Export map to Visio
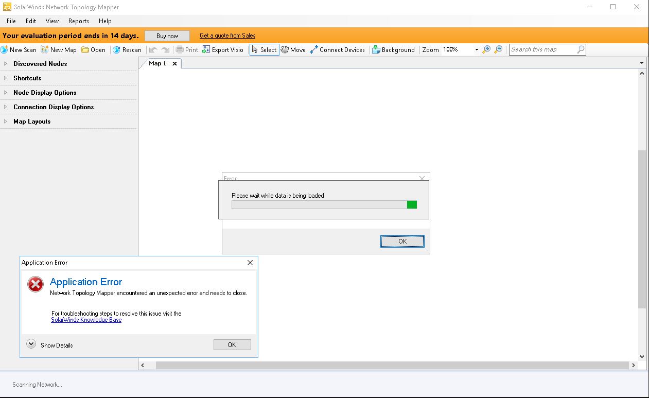 tap(223, 50)
